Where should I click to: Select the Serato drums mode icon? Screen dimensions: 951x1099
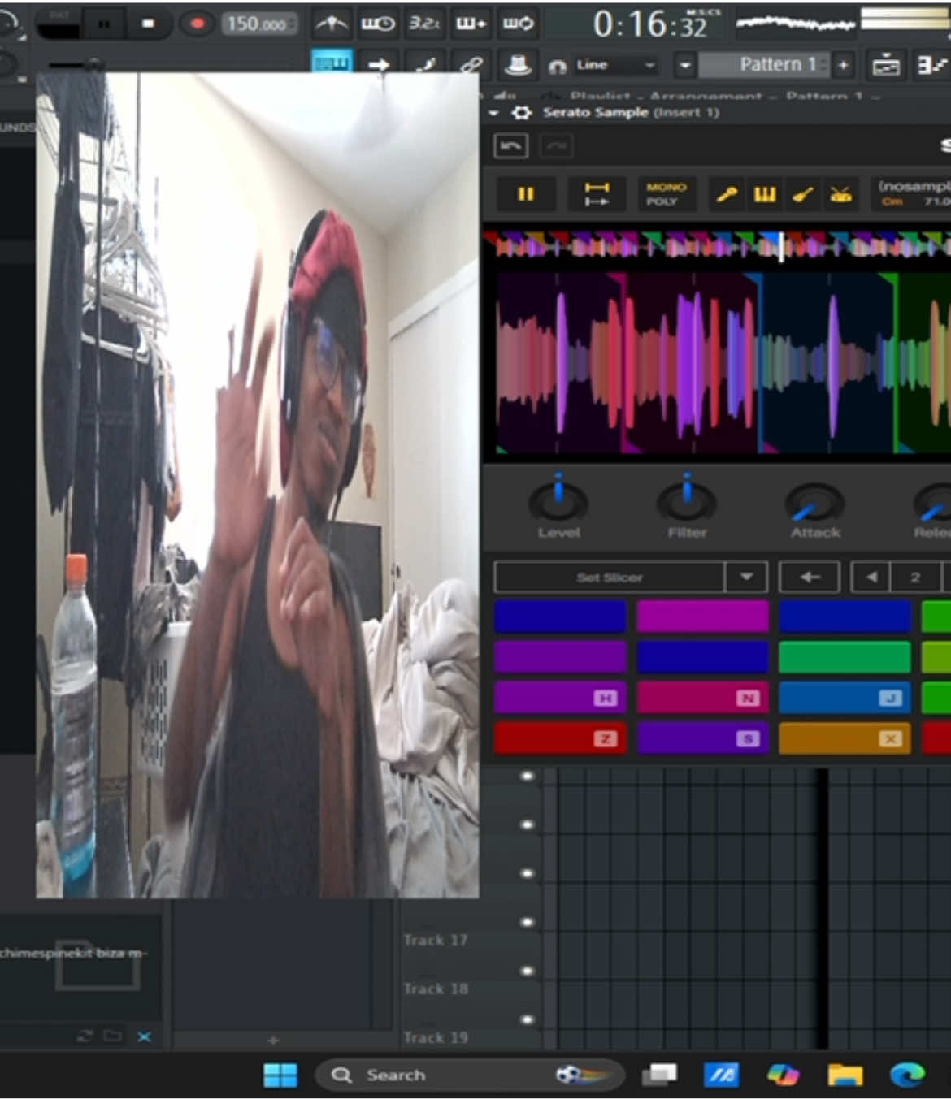(x=840, y=194)
